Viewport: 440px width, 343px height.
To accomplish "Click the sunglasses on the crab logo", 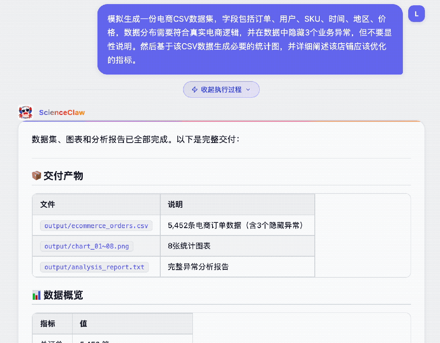I will [25, 111].
